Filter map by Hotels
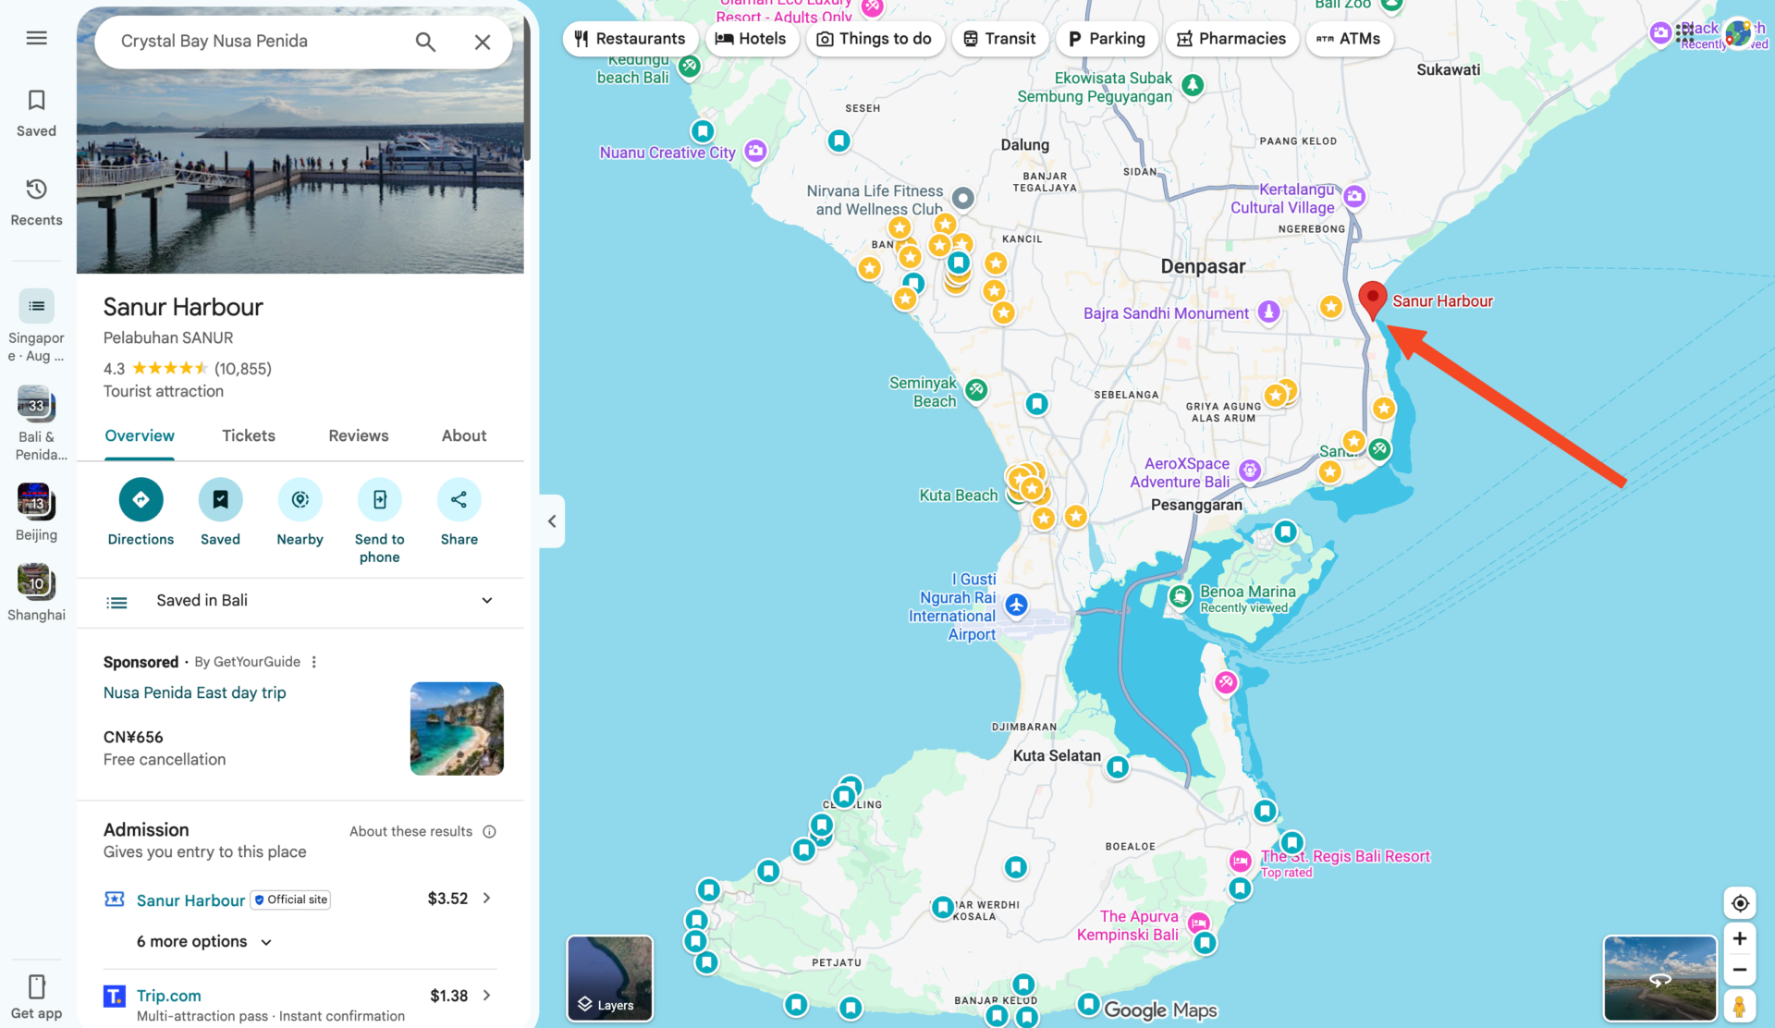The height and width of the screenshot is (1028, 1775). tap(751, 39)
